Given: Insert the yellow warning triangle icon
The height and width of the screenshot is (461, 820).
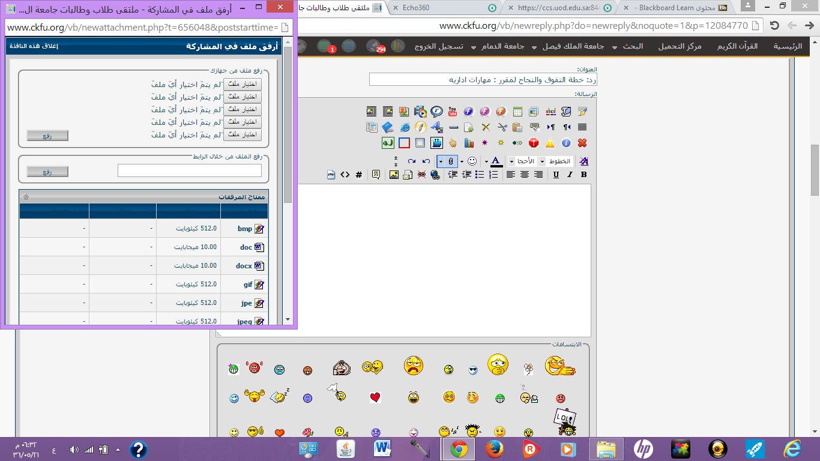Looking at the screenshot, I should (550, 143).
